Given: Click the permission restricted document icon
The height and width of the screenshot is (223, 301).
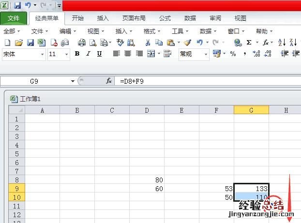Looking at the screenshot, I should pos(54,43).
